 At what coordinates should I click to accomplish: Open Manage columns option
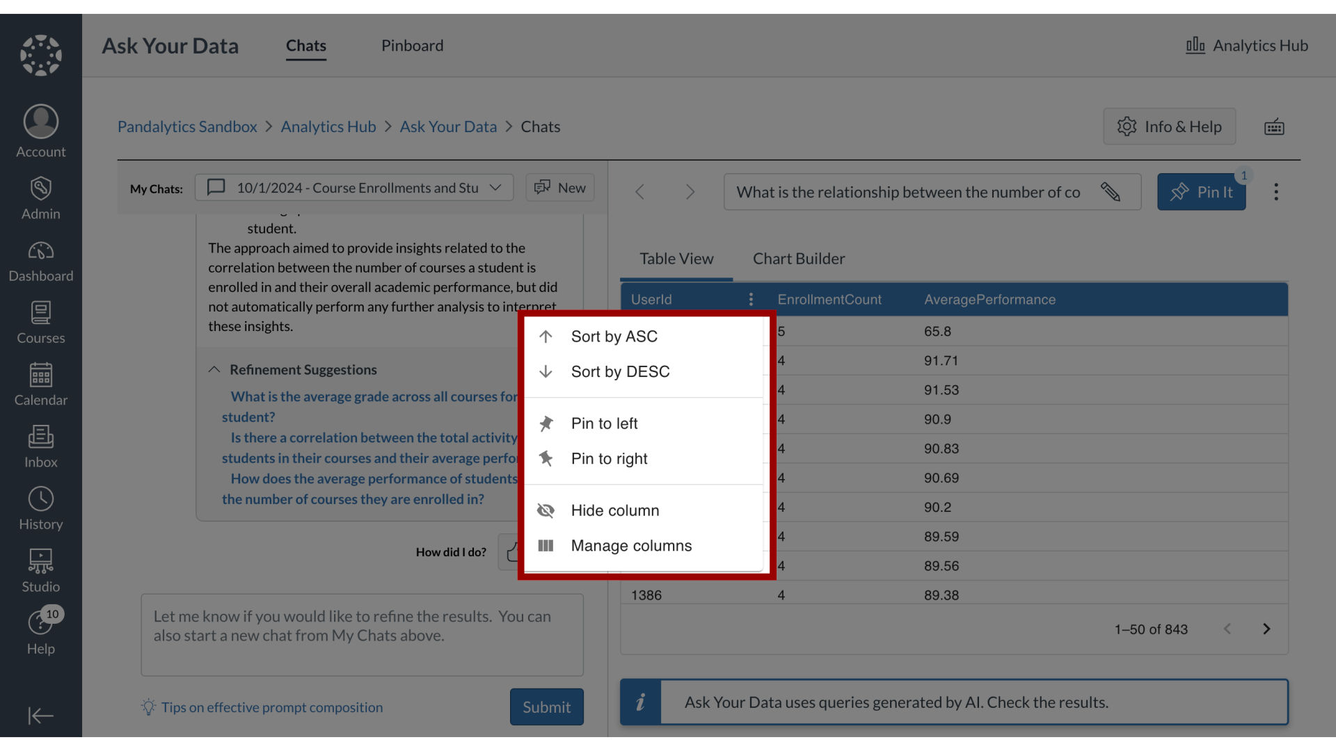click(x=644, y=546)
